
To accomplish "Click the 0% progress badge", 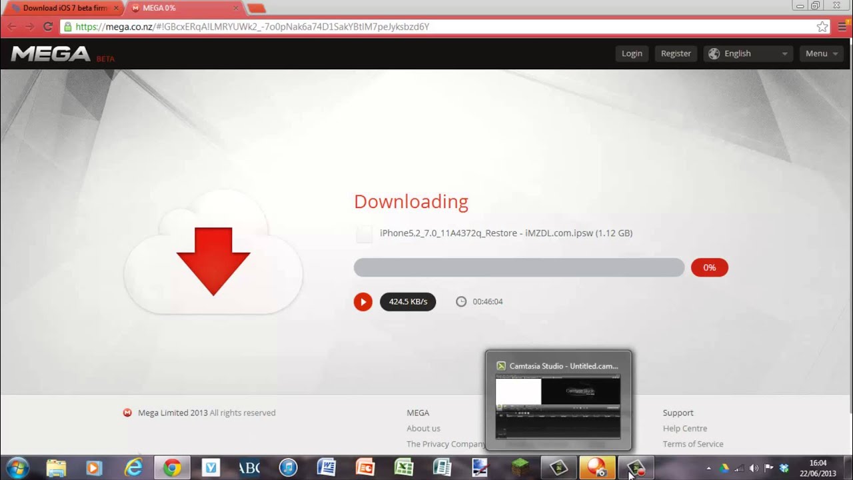I will [709, 267].
